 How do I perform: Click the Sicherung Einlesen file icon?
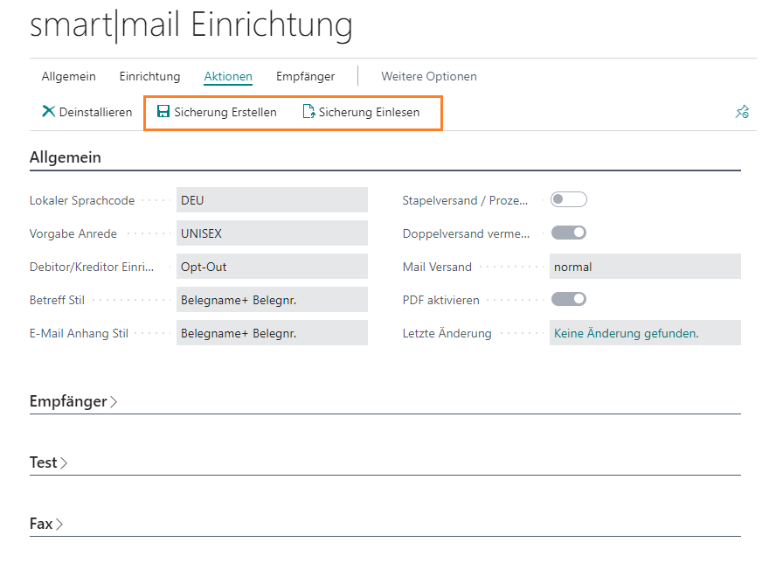[x=308, y=112]
